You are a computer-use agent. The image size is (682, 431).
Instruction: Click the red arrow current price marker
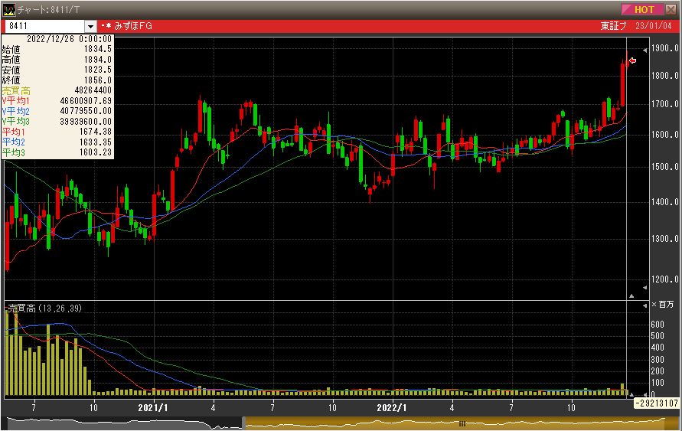point(632,60)
